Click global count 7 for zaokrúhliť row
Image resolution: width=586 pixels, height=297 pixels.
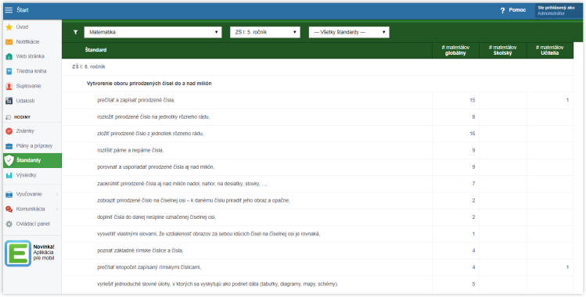click(473, 184)
